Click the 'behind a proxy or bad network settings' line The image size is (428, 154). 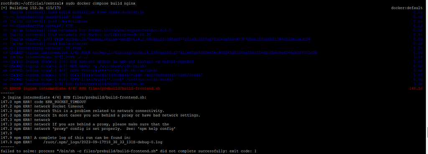coord(100,115)
